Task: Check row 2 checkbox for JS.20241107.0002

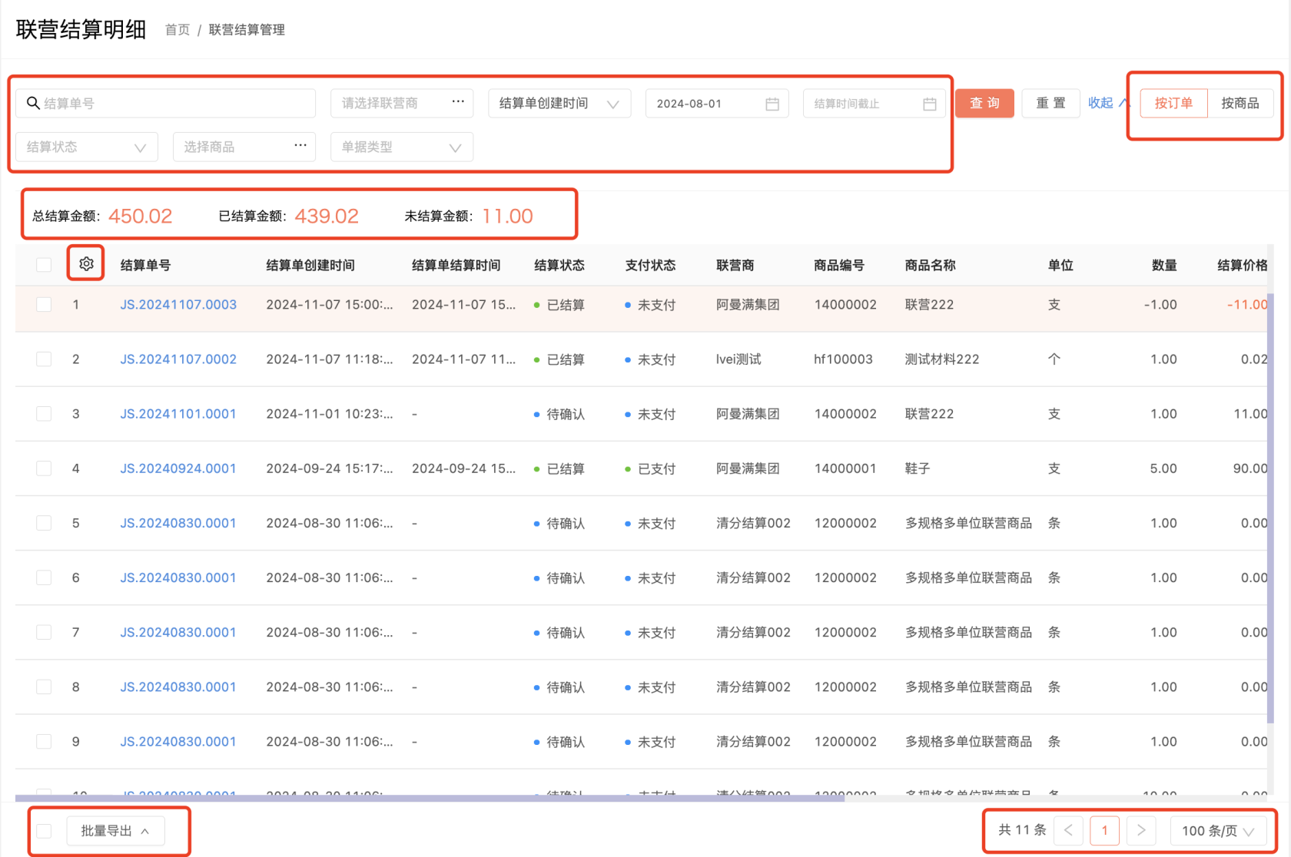Action: click(x=44, y=359)
